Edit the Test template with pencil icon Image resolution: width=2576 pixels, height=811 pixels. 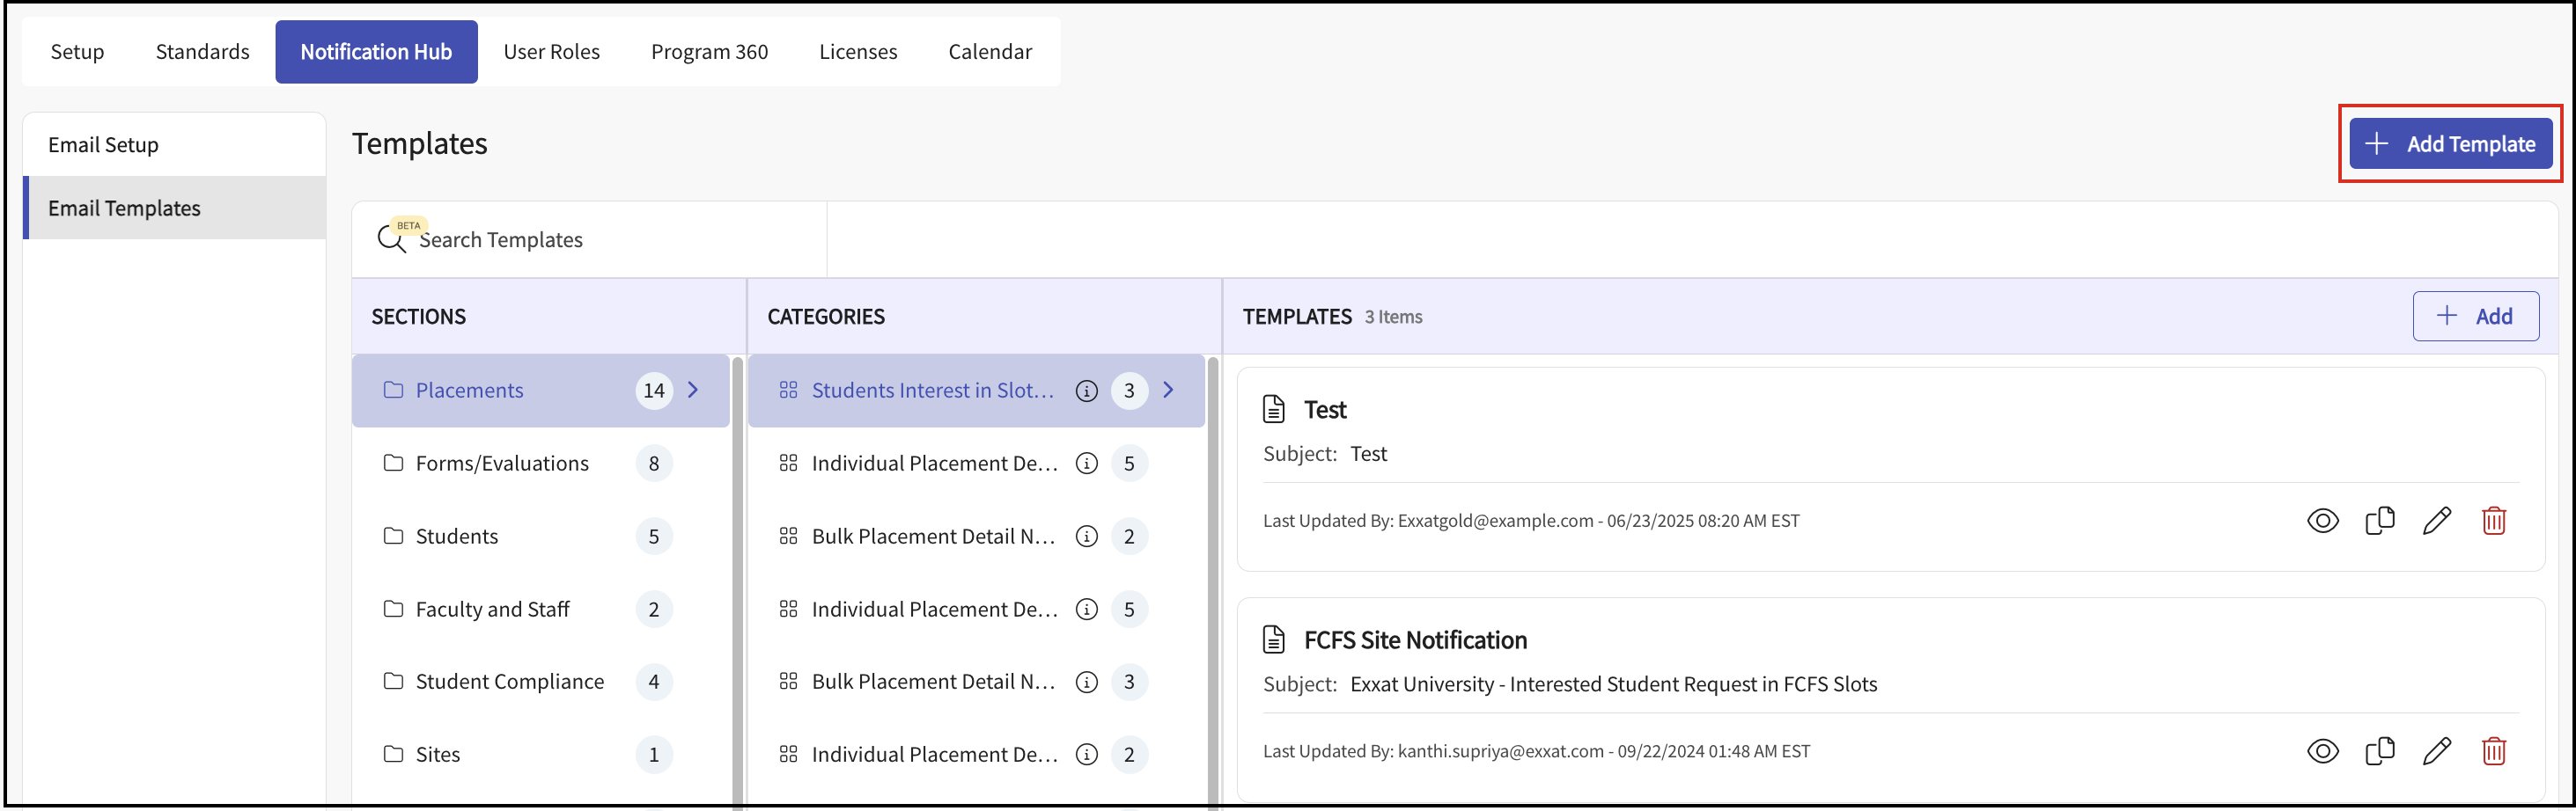(2436, 521)
